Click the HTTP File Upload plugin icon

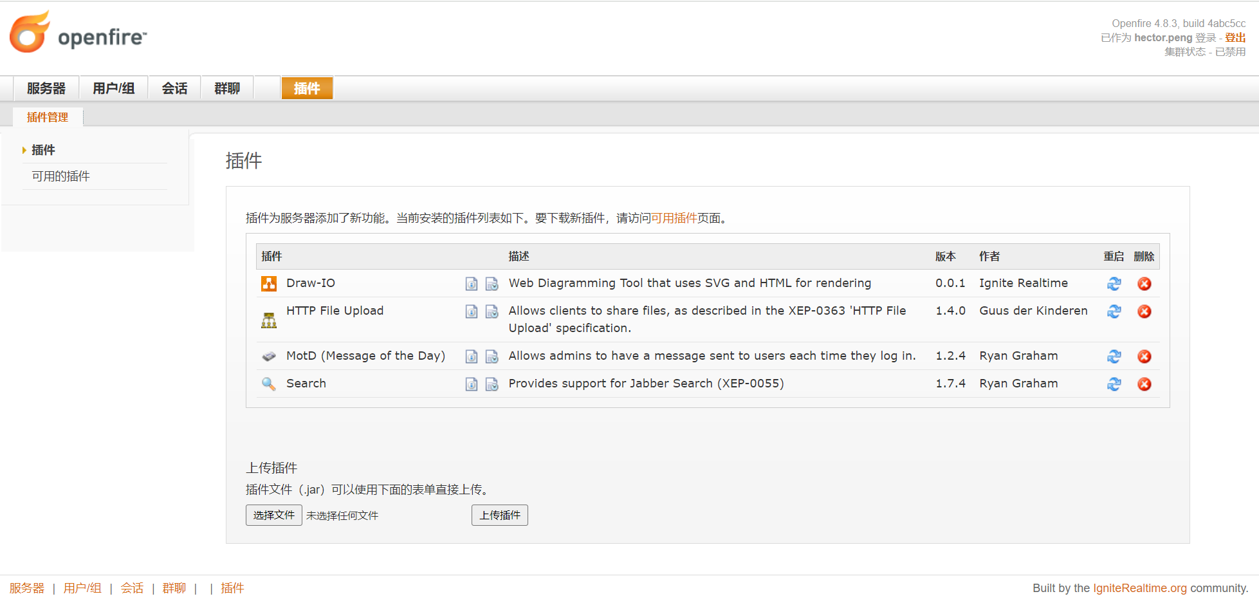[x=269, y=320]
